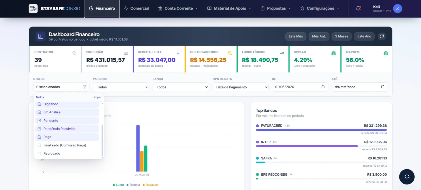
Task: Click the banknote icon on Produção card
Action: [x=126, y=53]
